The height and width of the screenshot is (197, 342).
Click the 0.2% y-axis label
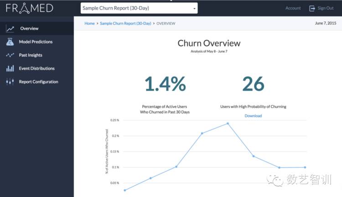115,136
